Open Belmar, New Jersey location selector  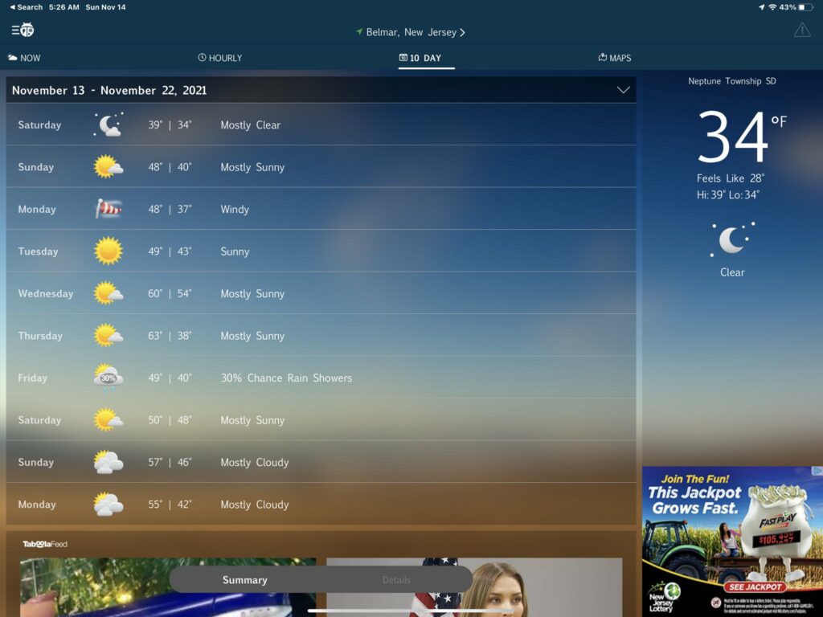[x=410, y=32]
